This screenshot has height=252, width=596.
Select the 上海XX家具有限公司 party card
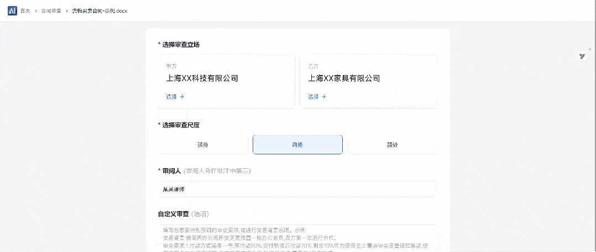(x=368, y=81)
